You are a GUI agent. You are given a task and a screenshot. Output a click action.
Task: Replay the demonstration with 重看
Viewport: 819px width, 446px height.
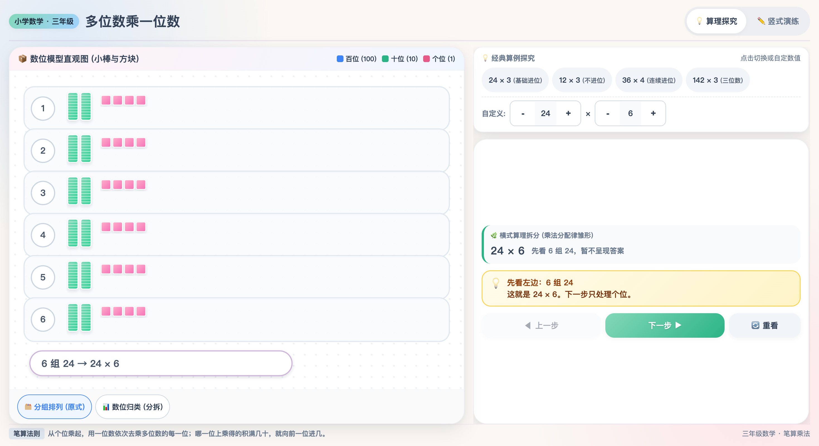(764, 325)
